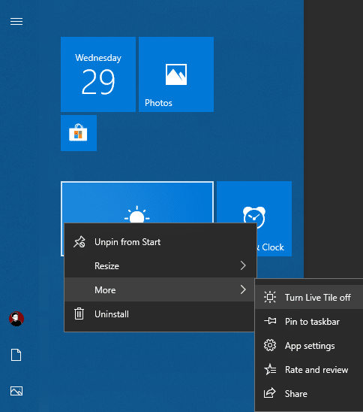Click the unpin icon in context menu
Viewport: 363px width, 412px height.
[x=79, y=242]
